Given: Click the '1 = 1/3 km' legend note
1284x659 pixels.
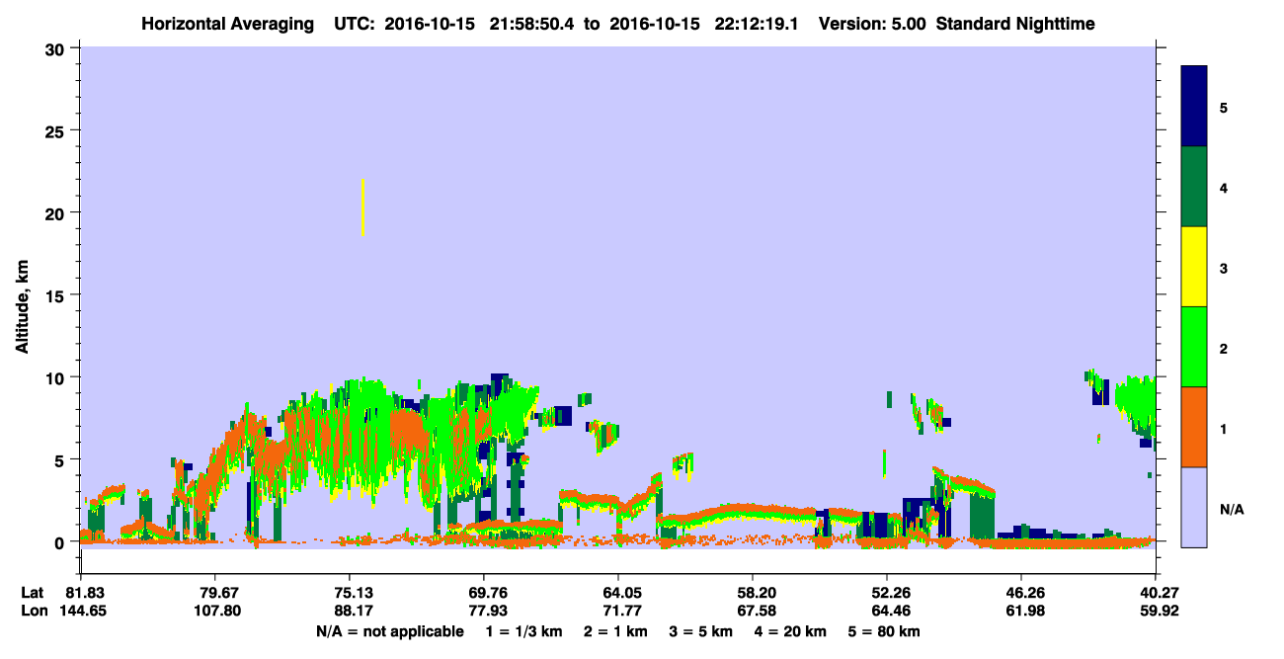Looking at the screenshot, I should coord(523,631).
